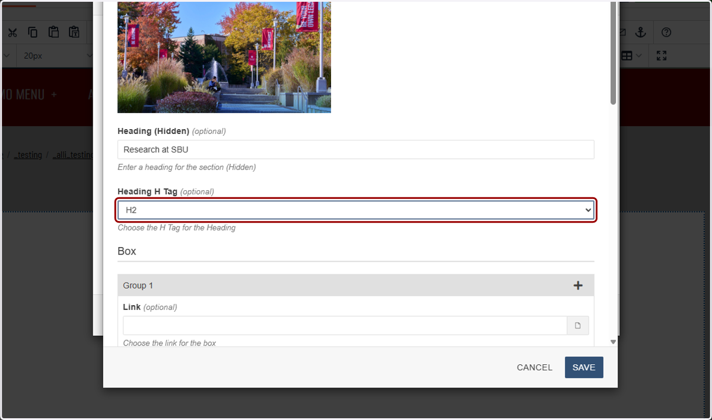Click the 'Choose the link for the box' hint
Viewport: 712px width, 420px height.
click(170, 343)
